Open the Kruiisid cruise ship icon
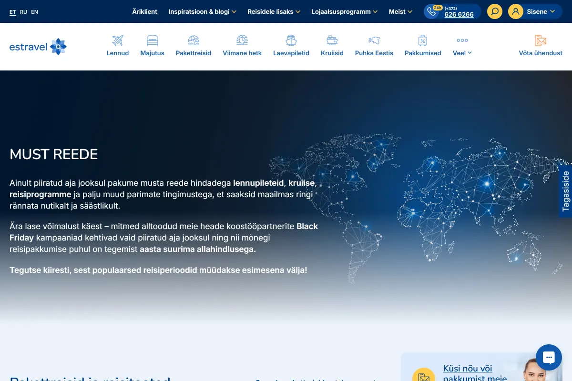 point(332,40)
